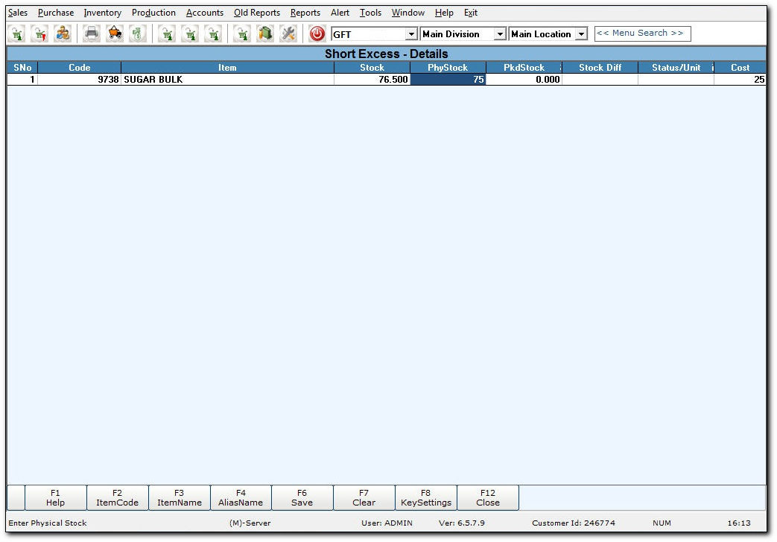Click the F1 Help button
The width and height of the screenshot is (777, 542).
point(55,497)
